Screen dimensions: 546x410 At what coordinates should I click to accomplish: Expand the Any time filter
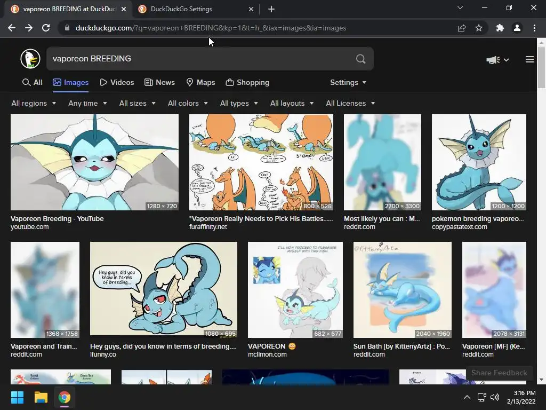click(87, 103)
